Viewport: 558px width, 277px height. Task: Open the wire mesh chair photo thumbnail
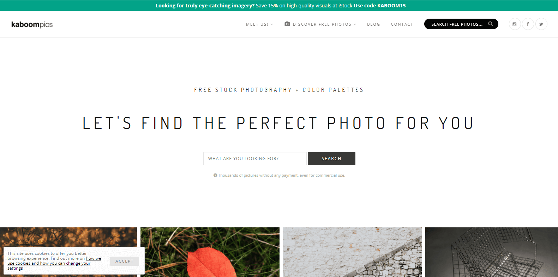[x=492, y=252]
